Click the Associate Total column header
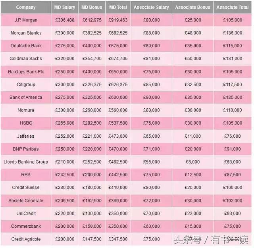This screenshot has height=248, width=254. (233, 7)
